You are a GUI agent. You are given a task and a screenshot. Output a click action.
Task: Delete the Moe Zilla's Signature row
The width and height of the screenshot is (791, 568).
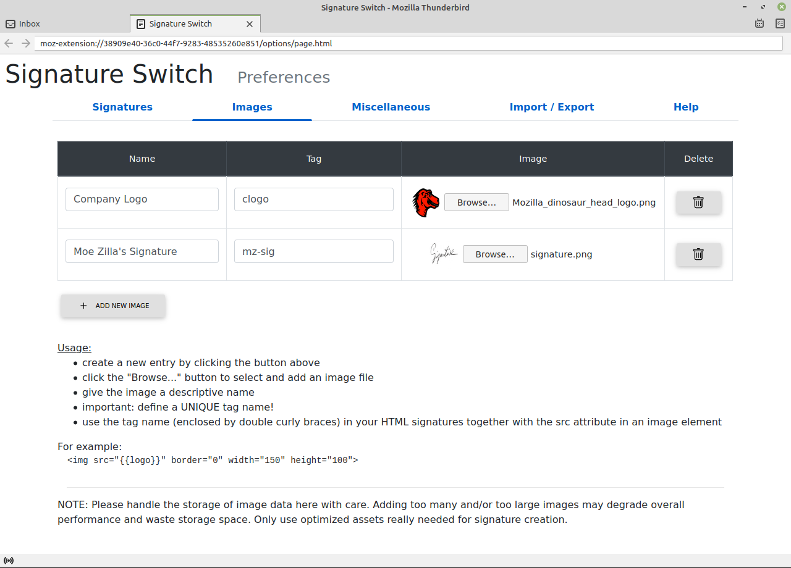click(x=698, y=254)
